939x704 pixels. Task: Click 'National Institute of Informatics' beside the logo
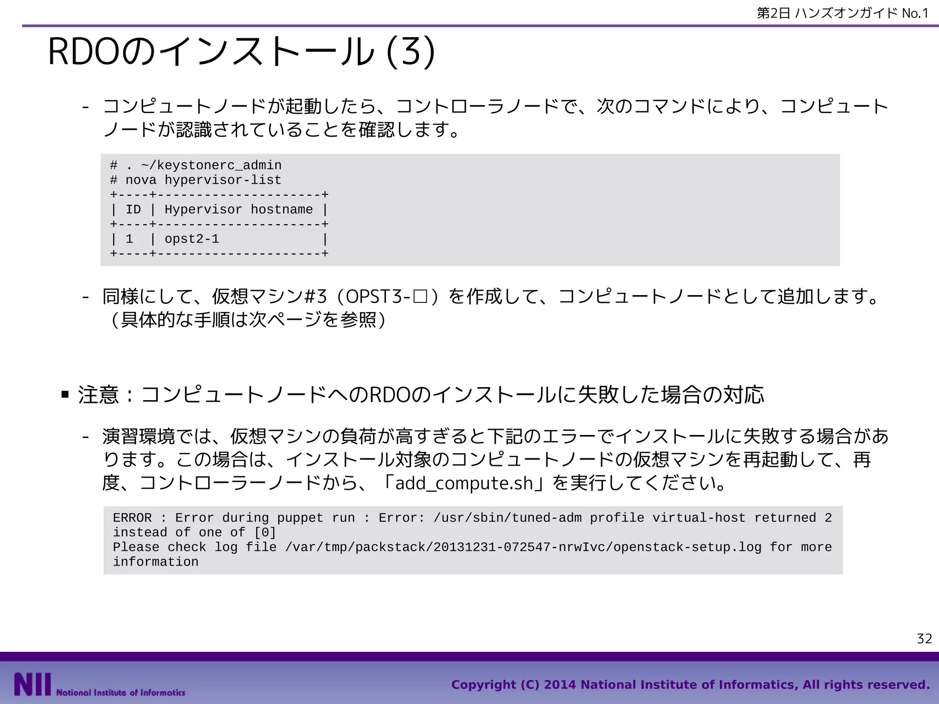(x=121, y=693)
